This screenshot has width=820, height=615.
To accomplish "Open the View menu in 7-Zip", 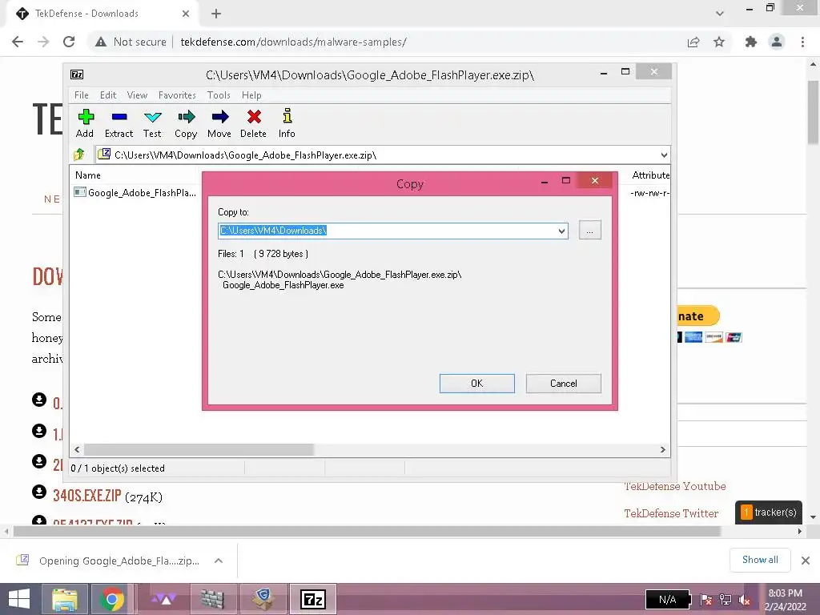I will coord(137,95).
